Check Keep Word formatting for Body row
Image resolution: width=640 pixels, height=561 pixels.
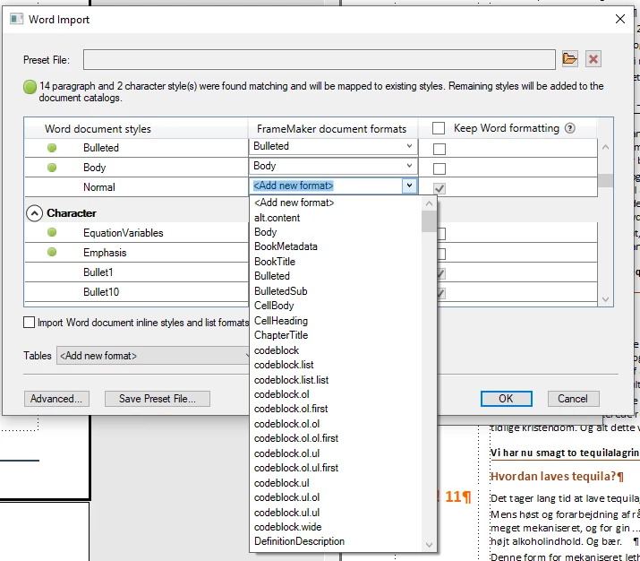point(439,168)
